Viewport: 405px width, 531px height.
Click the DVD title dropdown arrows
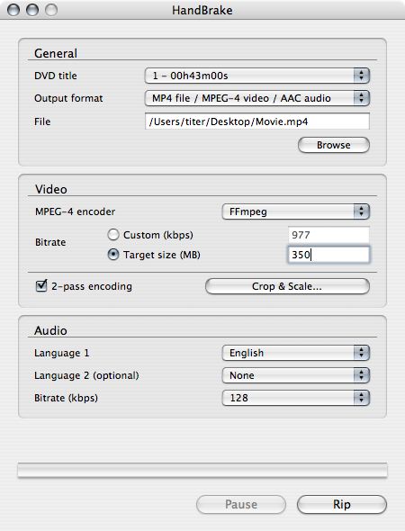click(x=361, y=76)
